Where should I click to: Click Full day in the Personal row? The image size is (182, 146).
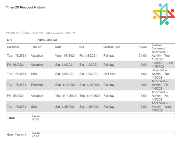(109, 85)
